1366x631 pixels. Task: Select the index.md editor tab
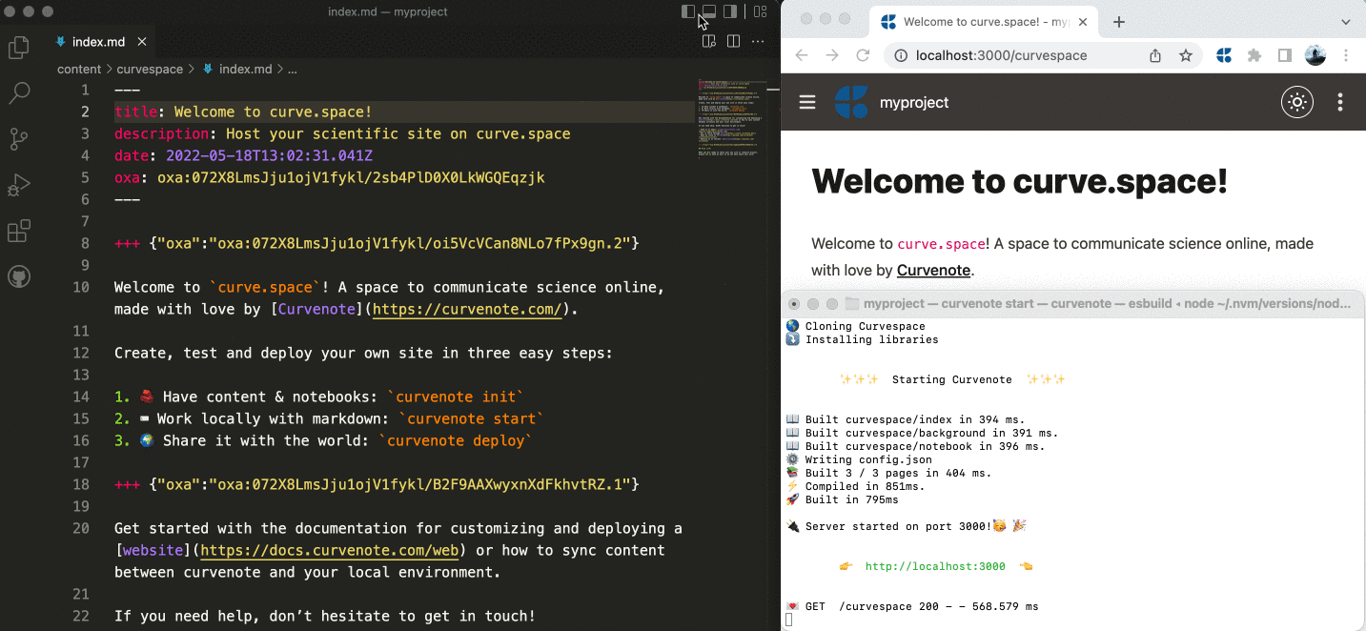[x=100, y=42]
